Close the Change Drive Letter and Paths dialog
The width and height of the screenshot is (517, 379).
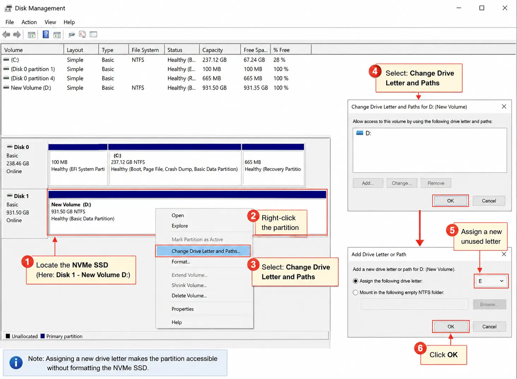[x=504, y=107]
